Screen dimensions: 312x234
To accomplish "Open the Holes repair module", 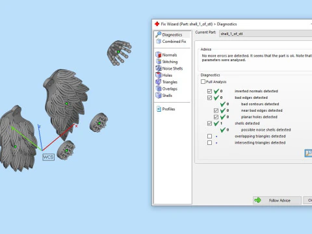I will pyautogui.click(x=167, y=75).
